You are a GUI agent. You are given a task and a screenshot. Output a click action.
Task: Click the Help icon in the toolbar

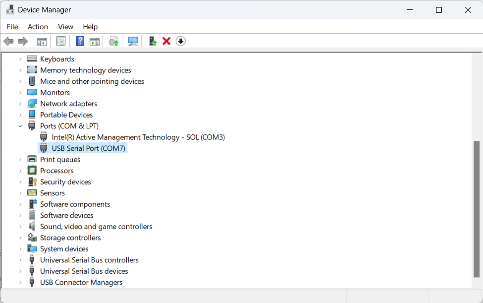80,41
